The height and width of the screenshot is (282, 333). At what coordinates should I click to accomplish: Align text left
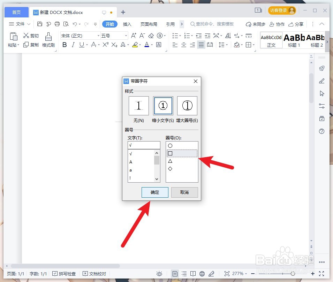[175, 45]
